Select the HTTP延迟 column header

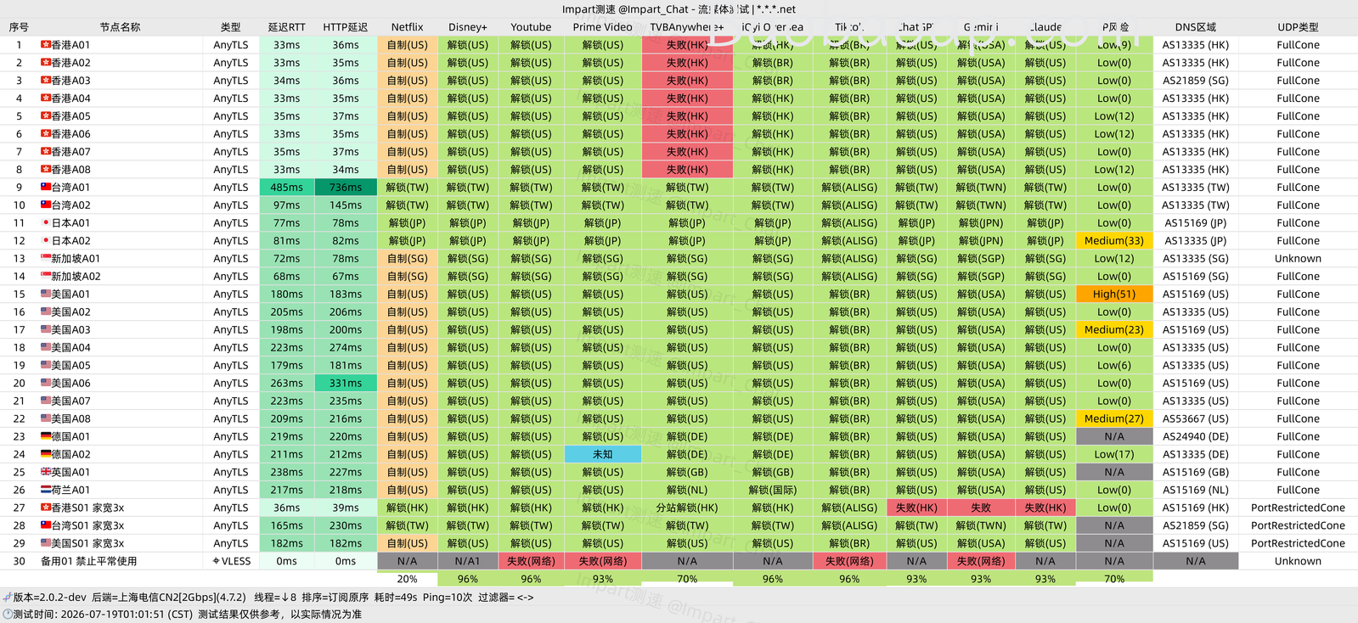[346, 27]
